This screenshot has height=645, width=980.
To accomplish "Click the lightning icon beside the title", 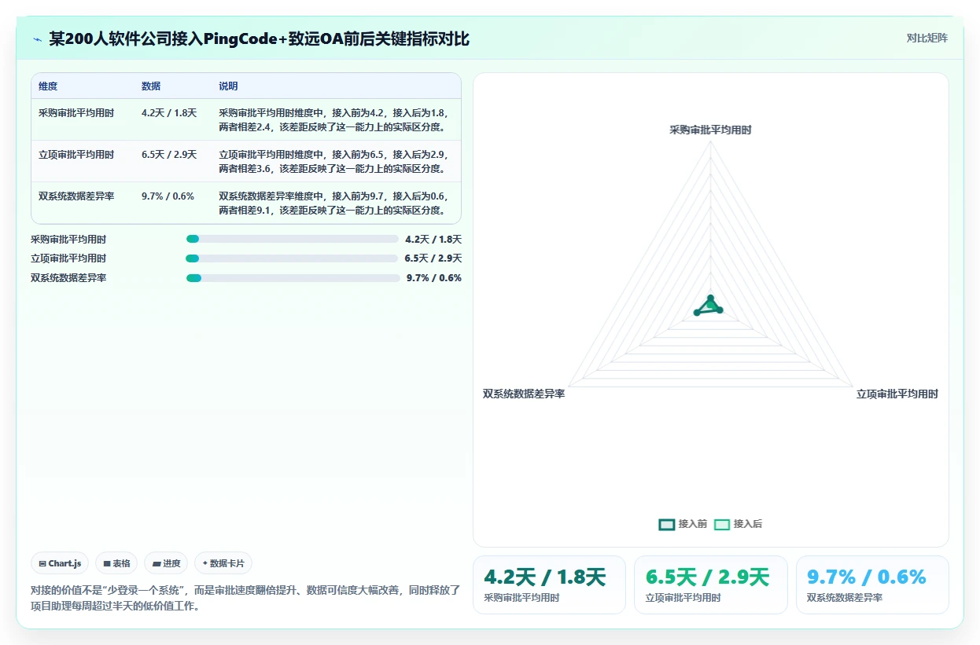I will (37, 39).
